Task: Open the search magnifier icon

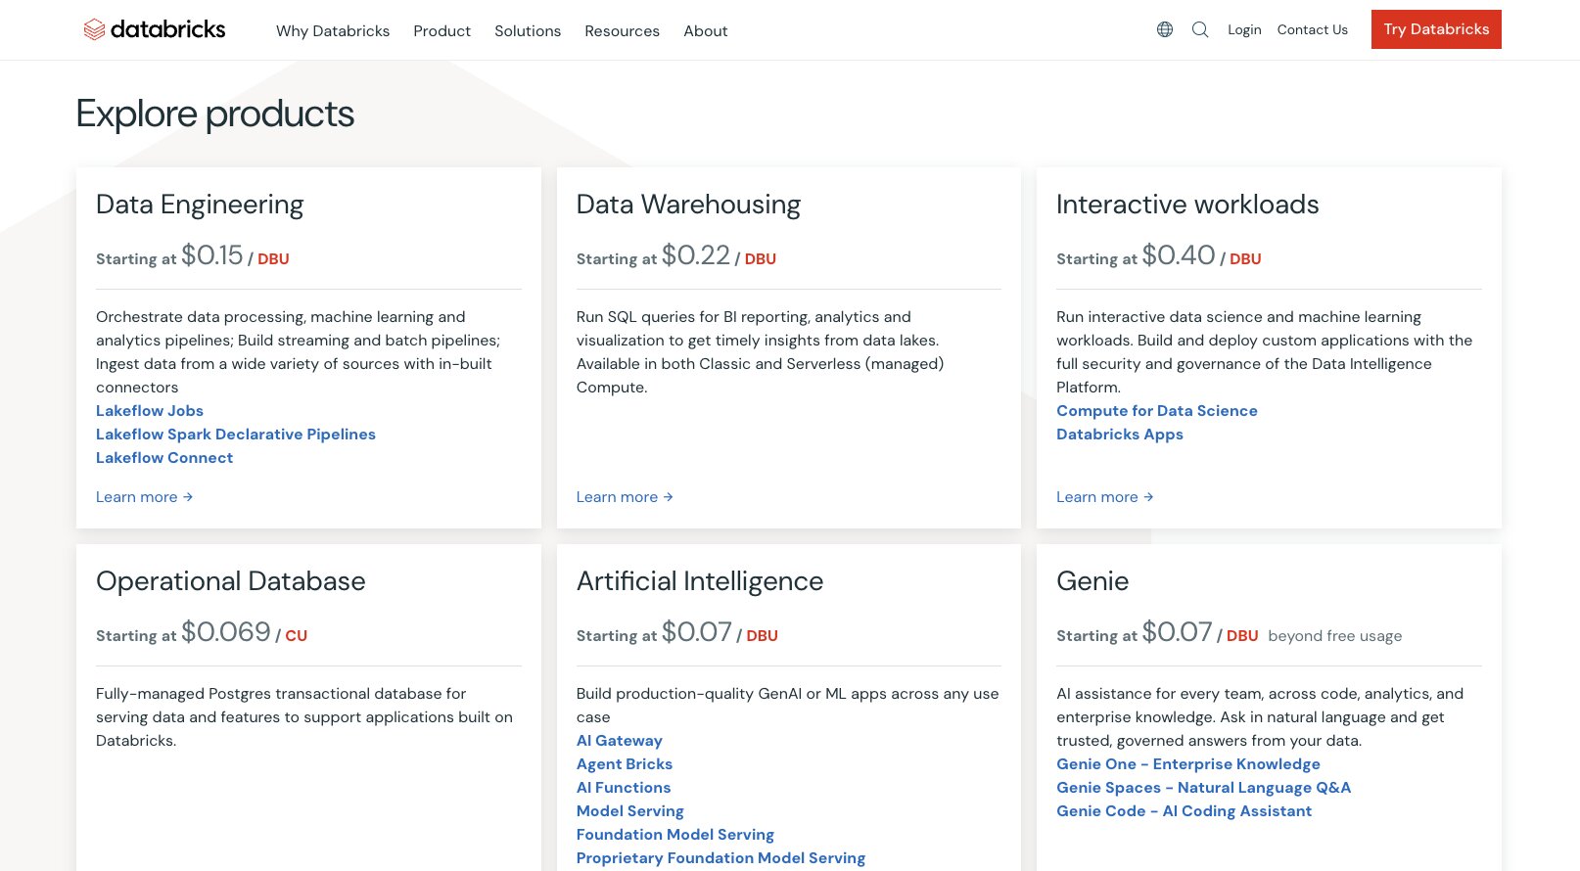Action: click(x=1200, y=29)
